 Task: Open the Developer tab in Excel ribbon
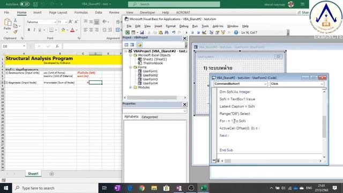[147, 12]
